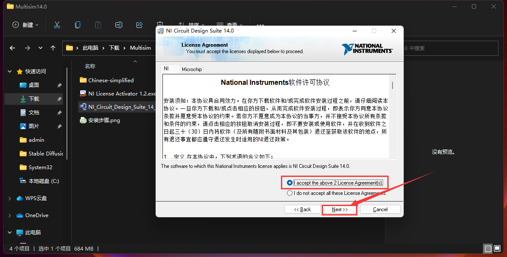Go up one folder level
Viewport: 507px width, 257px height.
53,48
